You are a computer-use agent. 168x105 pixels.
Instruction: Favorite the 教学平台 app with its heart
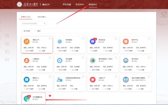click(x=149, y=39)
